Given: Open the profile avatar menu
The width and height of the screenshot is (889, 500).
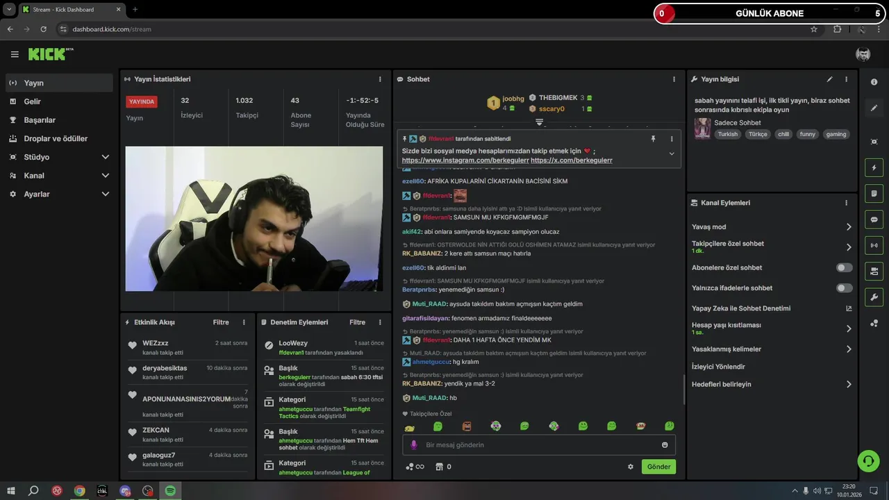Looking at the screenshot, I should (x=863, y=54).
